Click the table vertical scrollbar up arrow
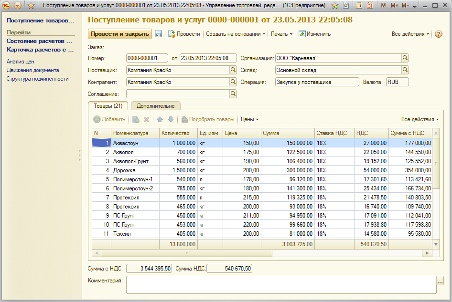This screenshot has width=452, height=302. tap(436, 133)
